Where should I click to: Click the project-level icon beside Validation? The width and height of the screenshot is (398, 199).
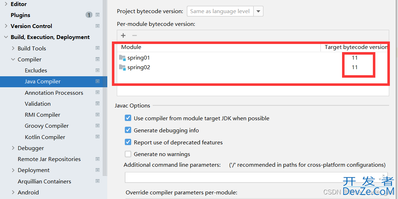[x=97, y=104]
